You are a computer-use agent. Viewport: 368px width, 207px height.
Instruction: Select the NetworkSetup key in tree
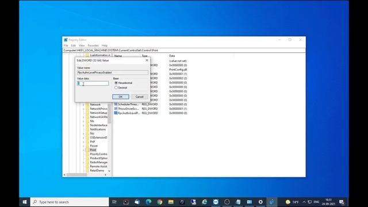tap(98, 113)
